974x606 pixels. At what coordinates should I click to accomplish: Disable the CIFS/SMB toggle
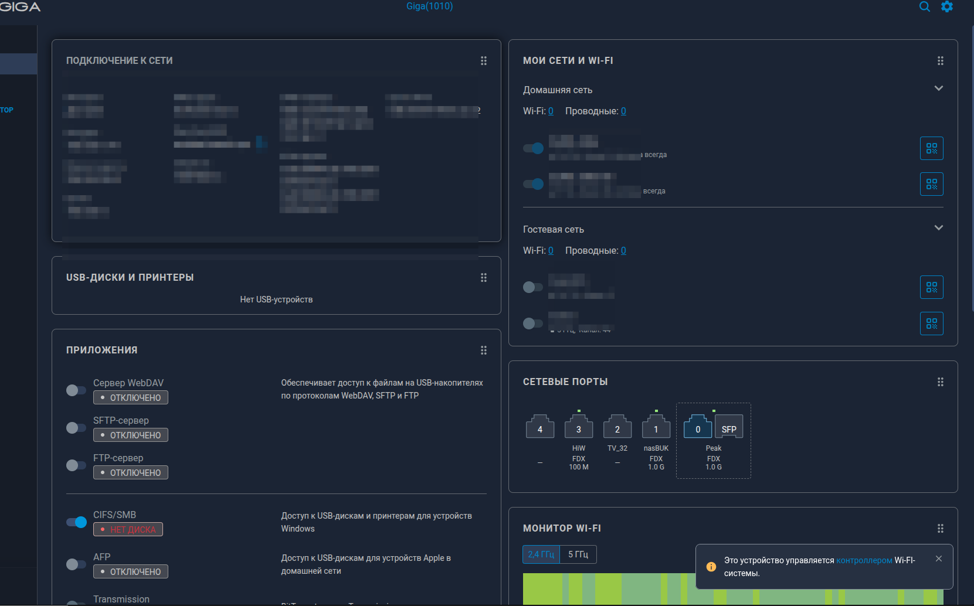click(76, 522)
